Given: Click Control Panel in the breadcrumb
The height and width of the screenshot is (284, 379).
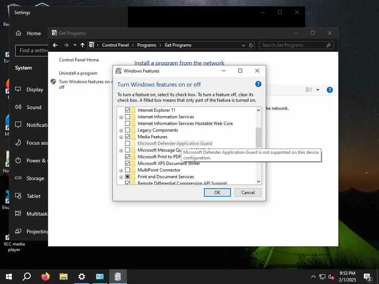Looking at the screenshot, I should 115,45.
